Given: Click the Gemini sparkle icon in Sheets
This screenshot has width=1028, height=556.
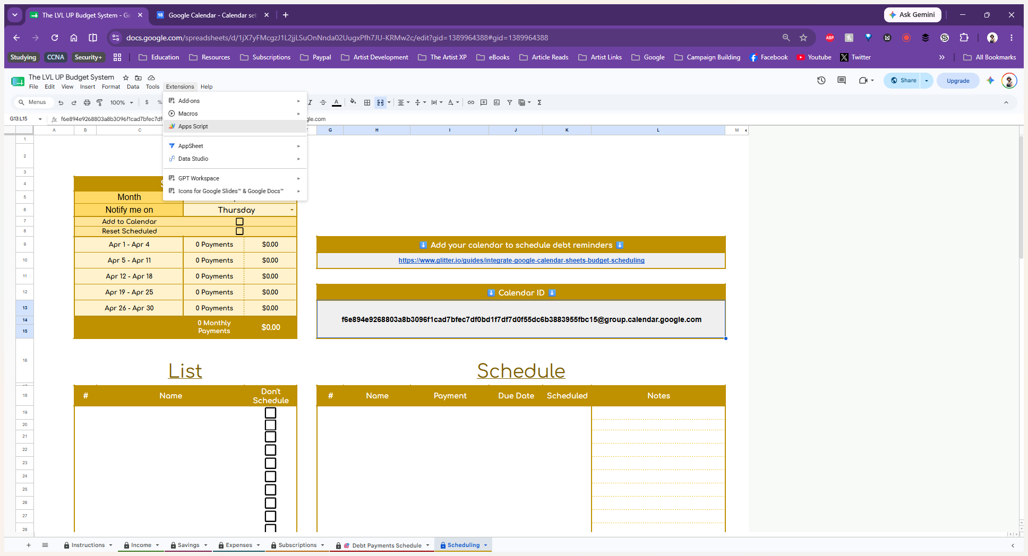Looking at the screenshot, I should 990,81.
